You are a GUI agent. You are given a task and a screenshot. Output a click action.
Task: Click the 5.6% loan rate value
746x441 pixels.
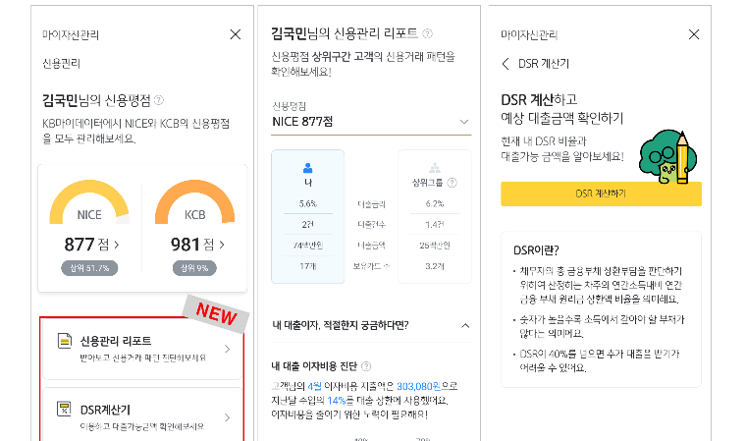click(x=308, y=204)
